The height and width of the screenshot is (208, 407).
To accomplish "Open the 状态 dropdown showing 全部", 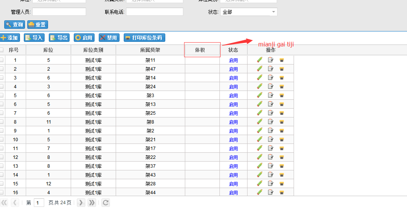I will point(249,12).
